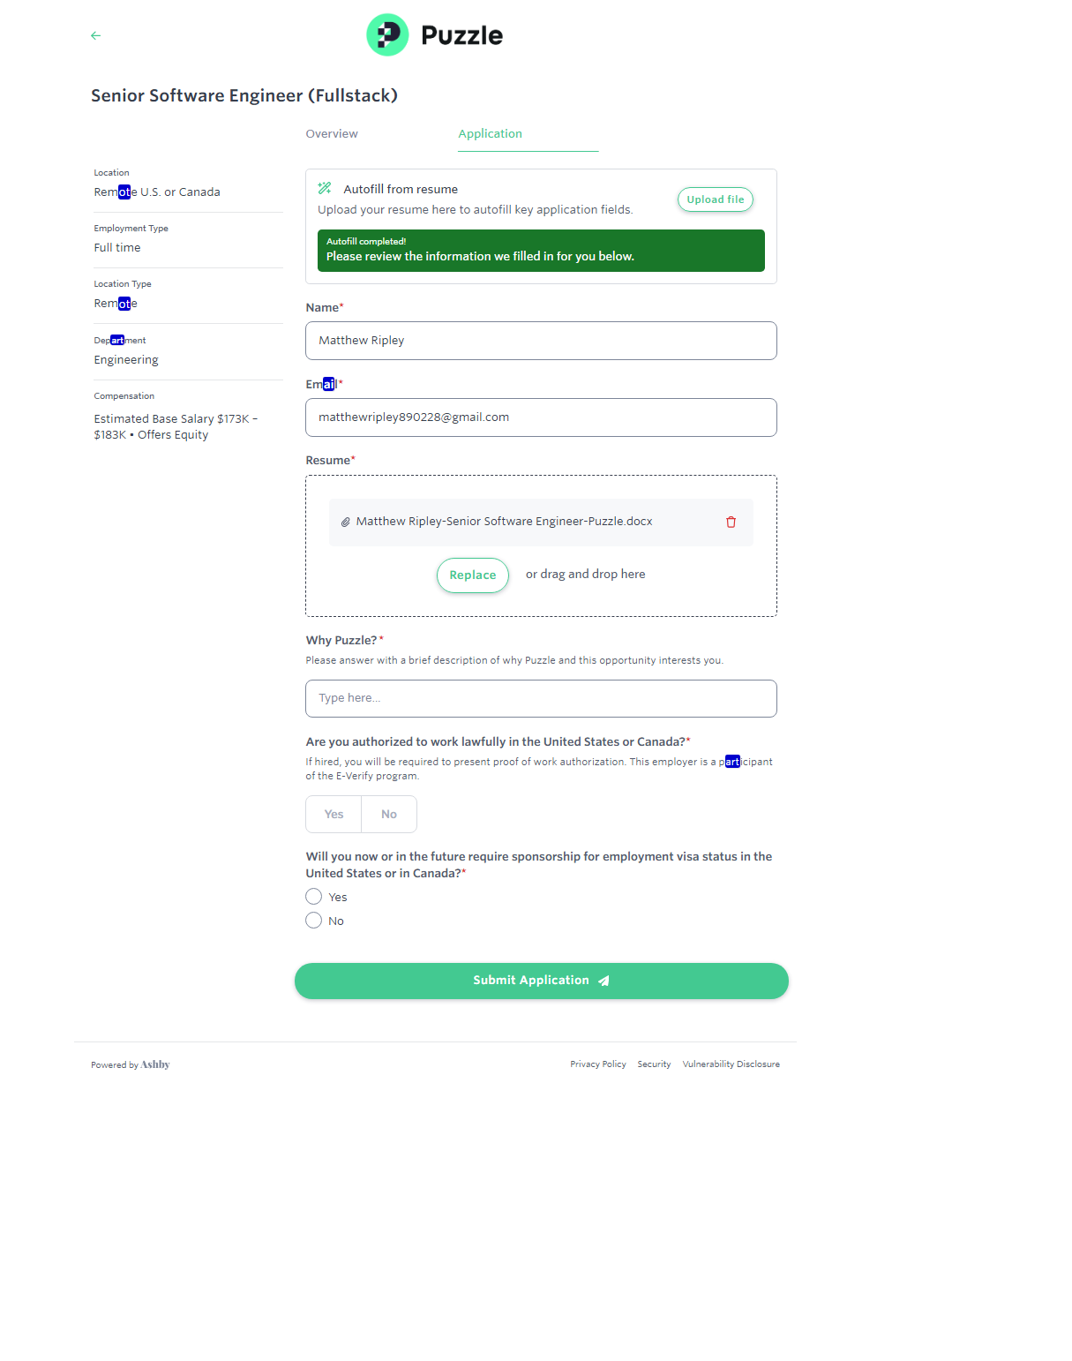The width and height of the screenshot is (1072, 1361).
Task: Open the Security footer link
Action: point(654,1064)
